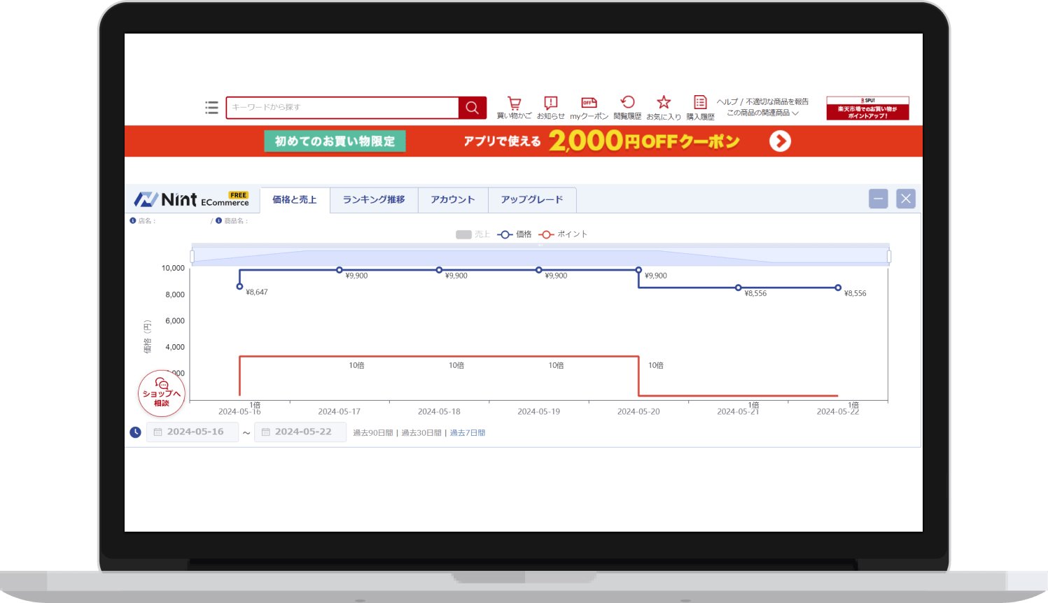Screen dimensions: 1048x603
Task: Click the 2,000円OFFクーポン banner arrow
Action: [780, 141]
